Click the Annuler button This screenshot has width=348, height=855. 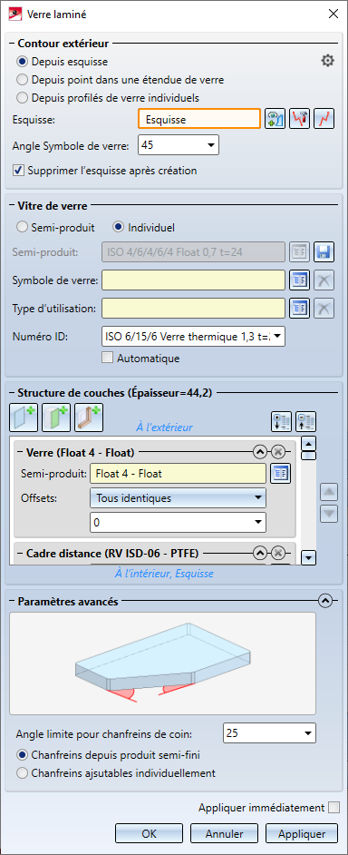point(225,834)
